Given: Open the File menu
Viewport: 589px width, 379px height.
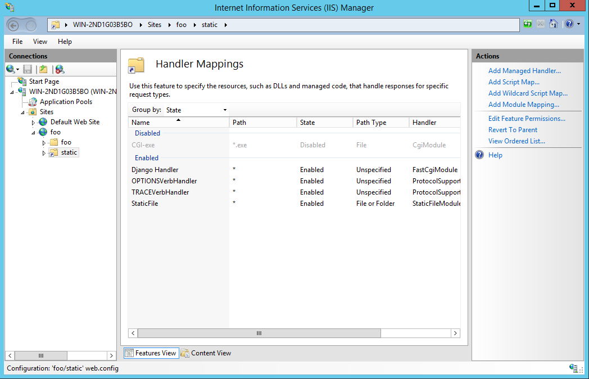Looking at the screenshot, I should tap(17, 42).
